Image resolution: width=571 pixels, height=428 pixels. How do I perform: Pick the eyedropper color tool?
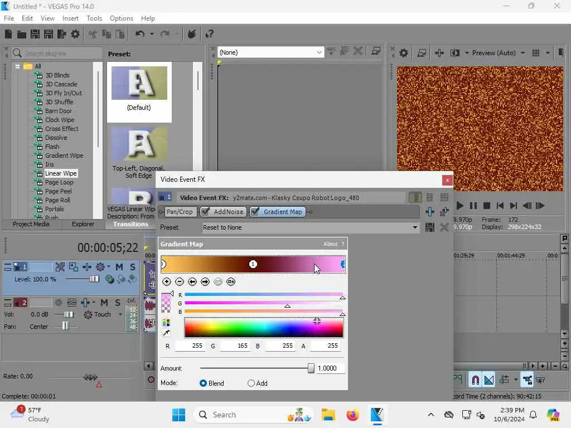click(166, 333)
